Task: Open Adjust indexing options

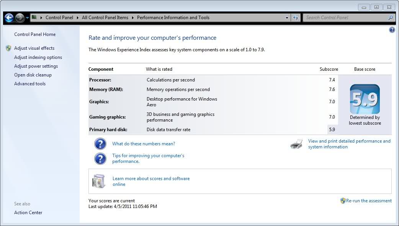Action: 38,57
